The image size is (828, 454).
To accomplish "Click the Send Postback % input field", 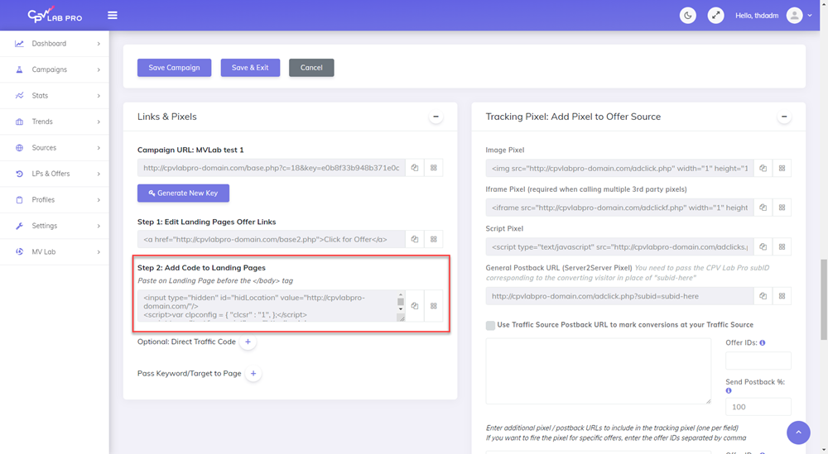I will (758, 407).
